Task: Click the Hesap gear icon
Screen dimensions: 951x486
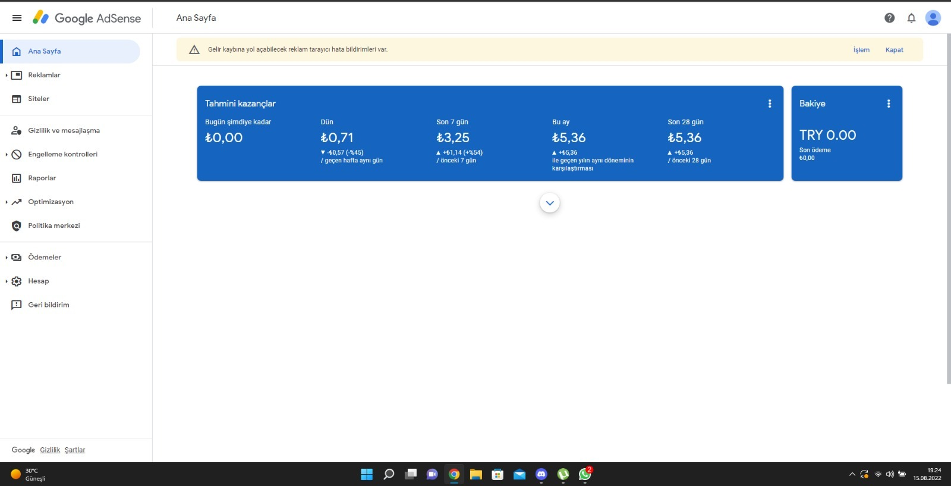Action: tap(17, 281)
